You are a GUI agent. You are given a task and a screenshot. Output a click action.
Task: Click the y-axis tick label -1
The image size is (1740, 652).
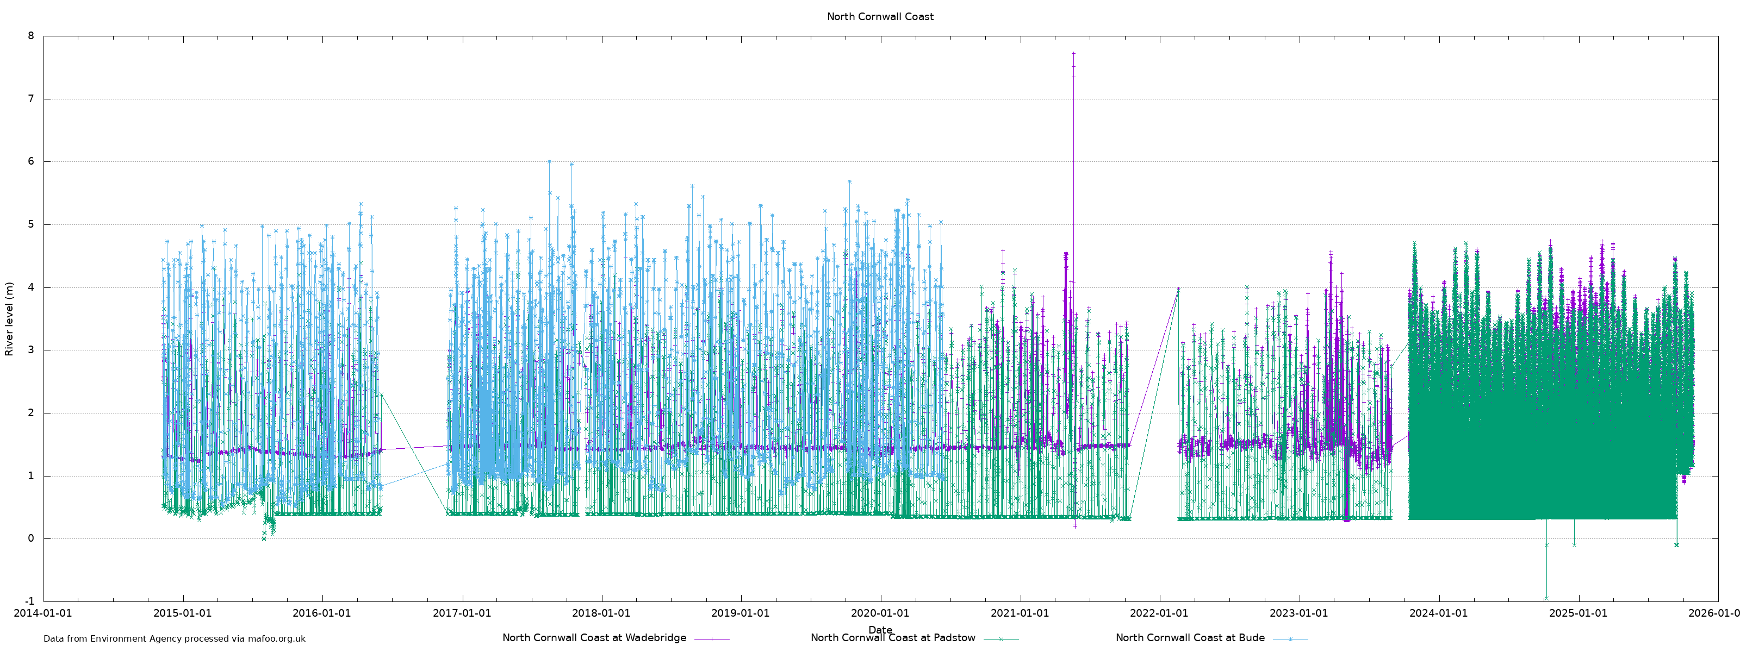click(29, 601)
